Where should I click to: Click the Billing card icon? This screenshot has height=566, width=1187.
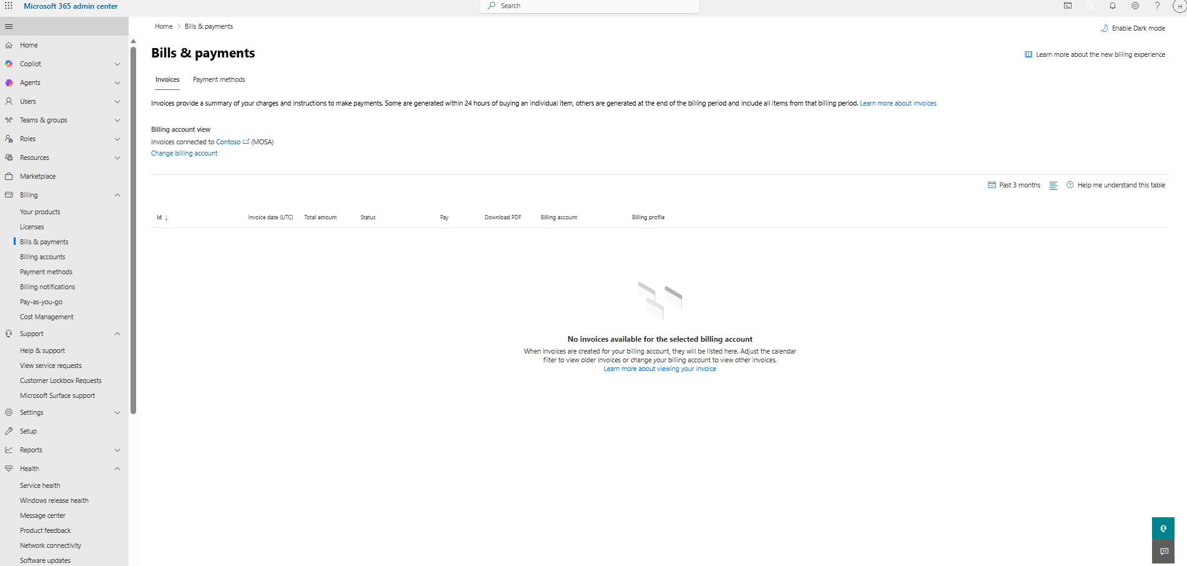[x=9, y=195]
